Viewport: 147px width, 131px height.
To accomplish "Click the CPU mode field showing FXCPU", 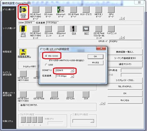I will (x=126, y=41).
